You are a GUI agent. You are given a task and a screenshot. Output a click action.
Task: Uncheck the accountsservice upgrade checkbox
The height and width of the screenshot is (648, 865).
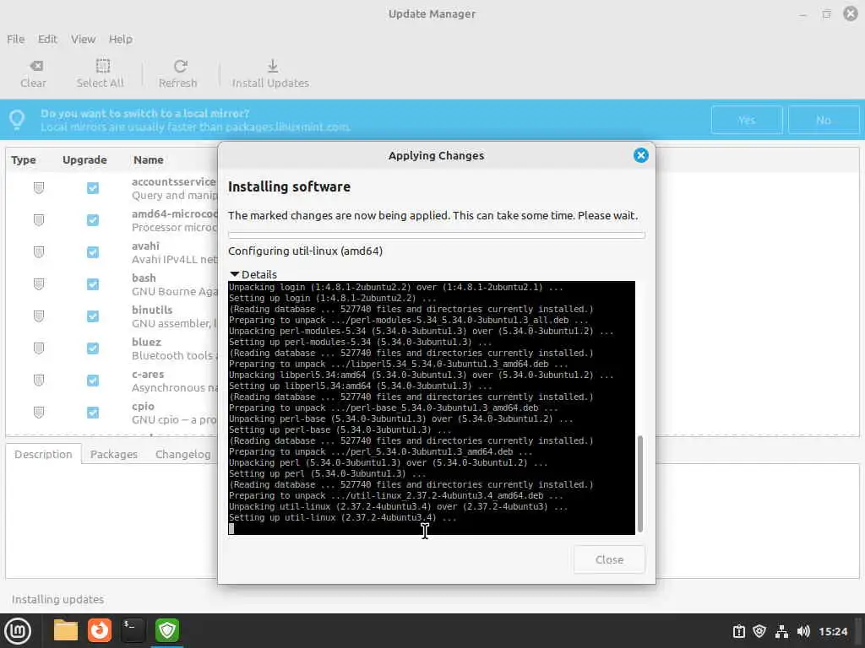(93, 188)
